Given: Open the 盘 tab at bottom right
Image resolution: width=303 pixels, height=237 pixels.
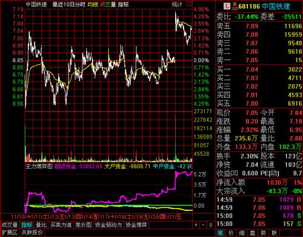Looking at the screenshot, I should (253, 233).
